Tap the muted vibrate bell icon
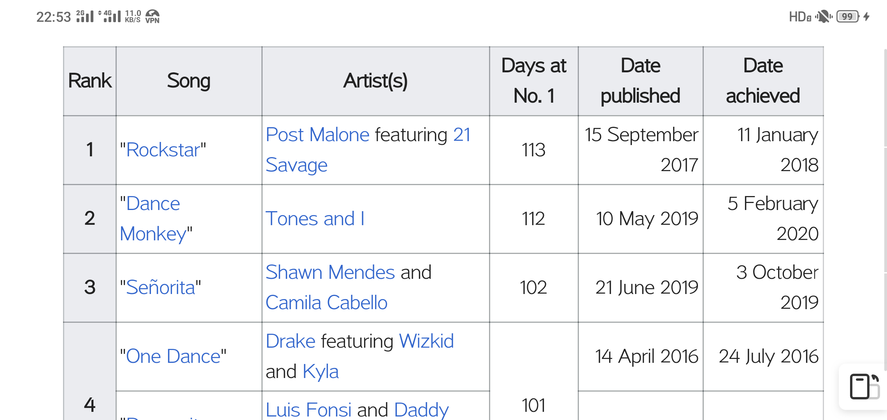This screenshot has width=887, height=420. coord(823,17)
